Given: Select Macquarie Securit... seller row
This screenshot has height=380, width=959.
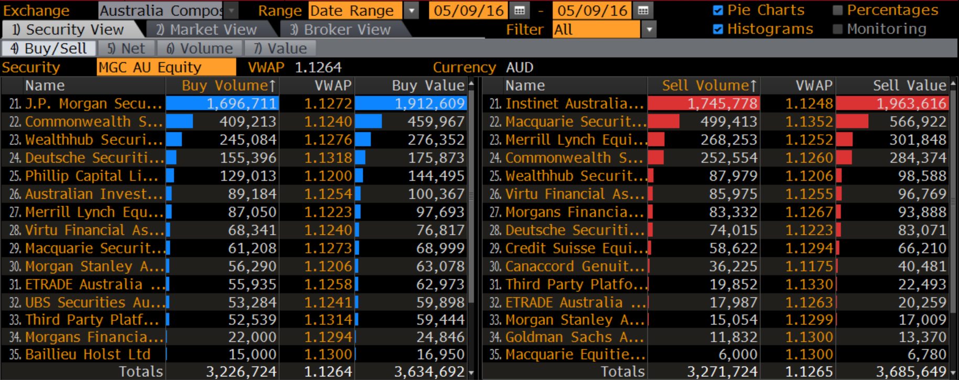Looking at the screenshot, I should 715,122.
